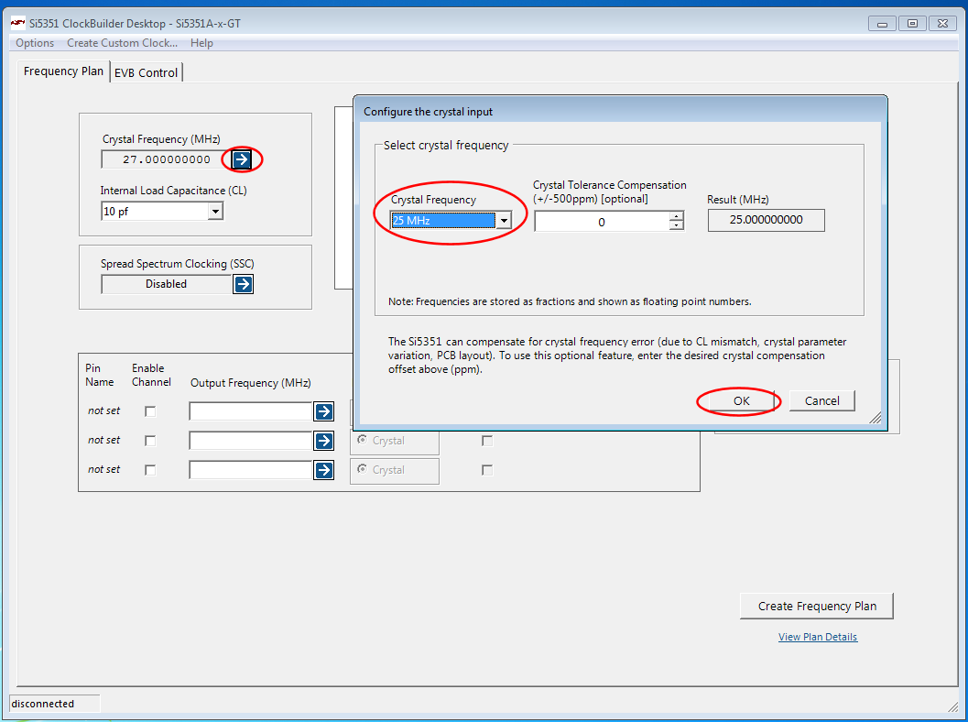Click arrow icon for second Output Frequency row
968x722 pixels.
click(x=324, y=441)
